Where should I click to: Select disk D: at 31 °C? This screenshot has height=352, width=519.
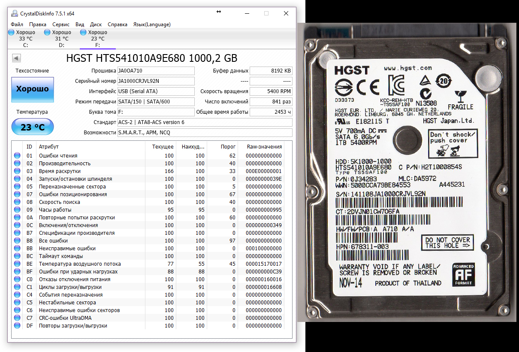coord(61,39)
